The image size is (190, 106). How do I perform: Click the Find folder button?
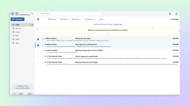[30, 94]
